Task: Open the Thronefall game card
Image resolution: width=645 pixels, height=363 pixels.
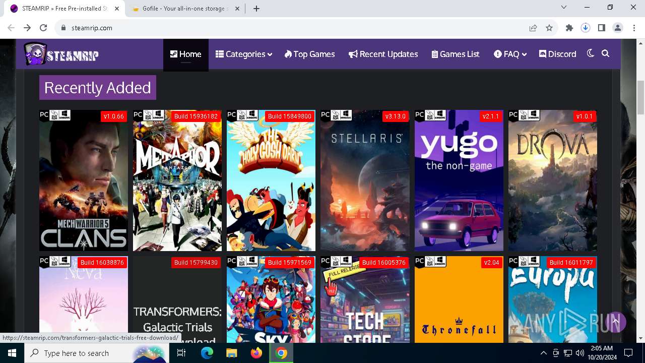Action: click(459, 299)
